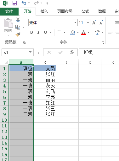The width and height of the screenshot is (119, 161).
Task: Click the wén phonetic guide icon
Action: [x=97, y=32]
